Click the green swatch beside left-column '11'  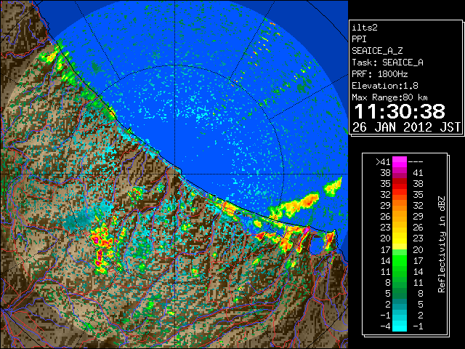coord(400,271)
